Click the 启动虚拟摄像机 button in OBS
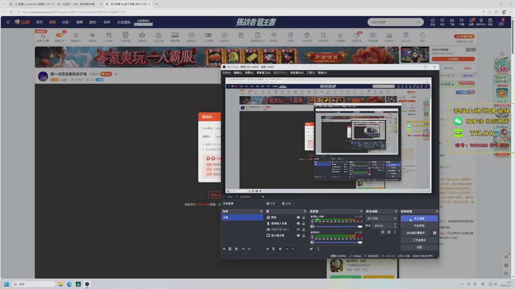515x289 pixels. 415,233
